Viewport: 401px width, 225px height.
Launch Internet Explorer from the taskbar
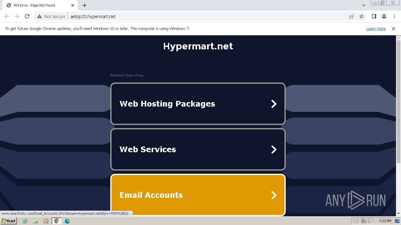[25, 221]
